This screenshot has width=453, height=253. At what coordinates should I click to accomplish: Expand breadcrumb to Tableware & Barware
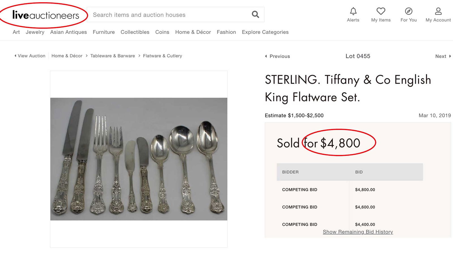coord(113,56)
